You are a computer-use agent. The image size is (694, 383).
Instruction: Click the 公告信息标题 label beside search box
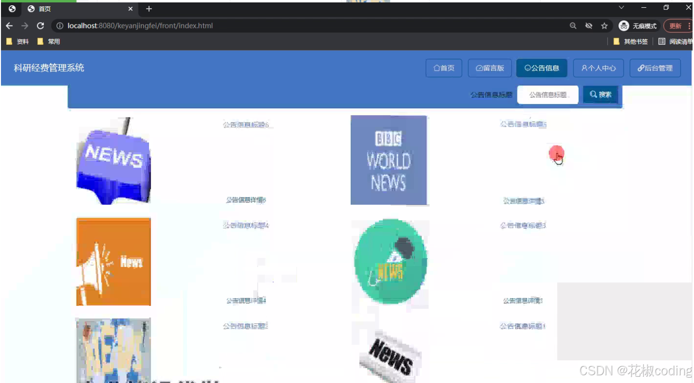tap(491, 95)
